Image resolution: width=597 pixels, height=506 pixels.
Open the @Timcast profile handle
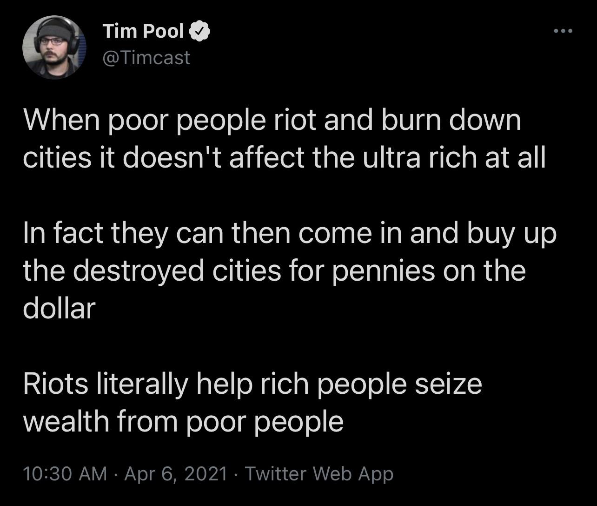click(146, 58)
